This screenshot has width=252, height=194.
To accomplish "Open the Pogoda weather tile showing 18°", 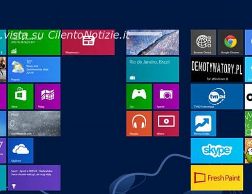I will click(34, 69).
